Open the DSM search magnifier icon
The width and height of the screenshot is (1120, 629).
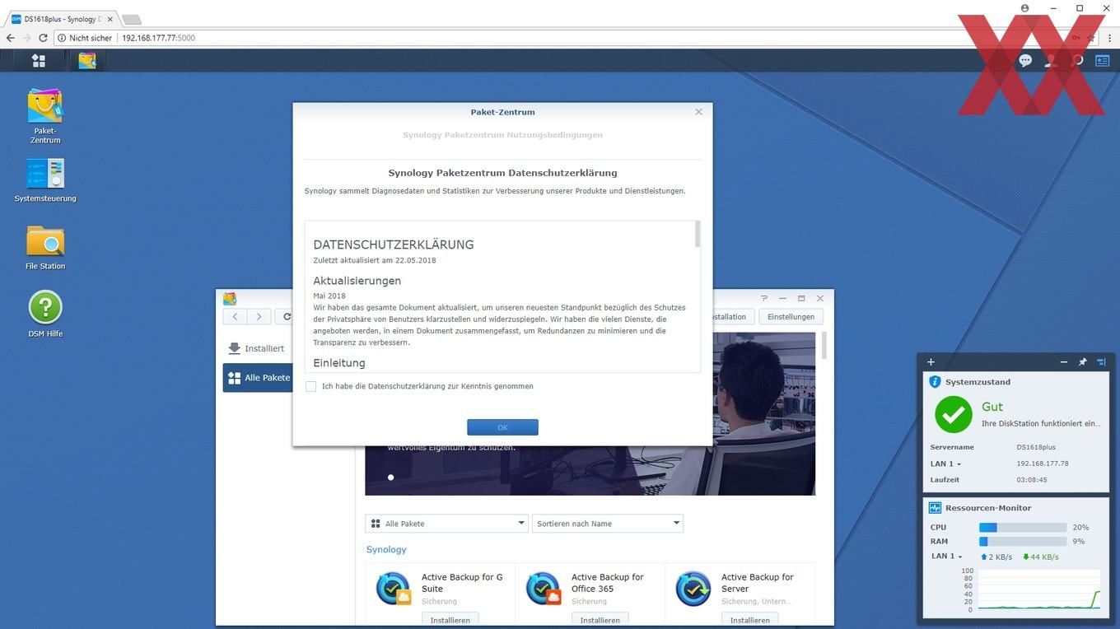click(1076, 60)
